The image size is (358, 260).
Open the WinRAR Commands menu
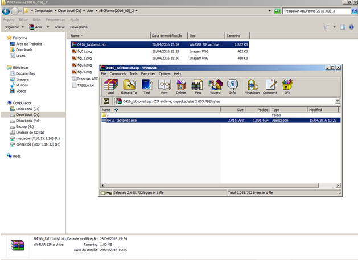(118, 74)
